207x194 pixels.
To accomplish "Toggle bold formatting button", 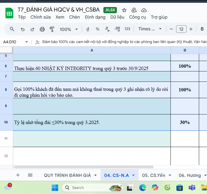I will (x=202, y=29).
